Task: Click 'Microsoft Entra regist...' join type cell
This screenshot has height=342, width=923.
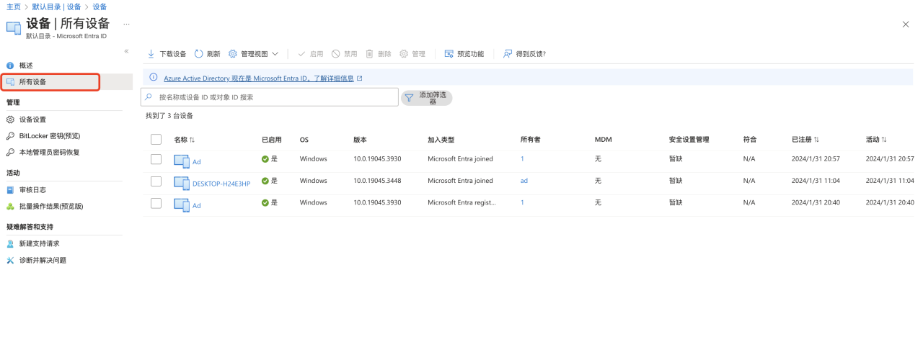Action: click(x=461, y=203)
